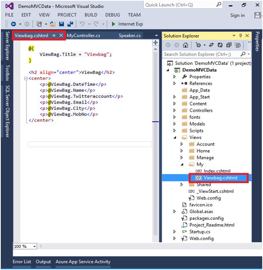The height and width of the screenshot is (270, 263).
Task: Close the Solution Explorer panel
Action: [x=247, y=36]
